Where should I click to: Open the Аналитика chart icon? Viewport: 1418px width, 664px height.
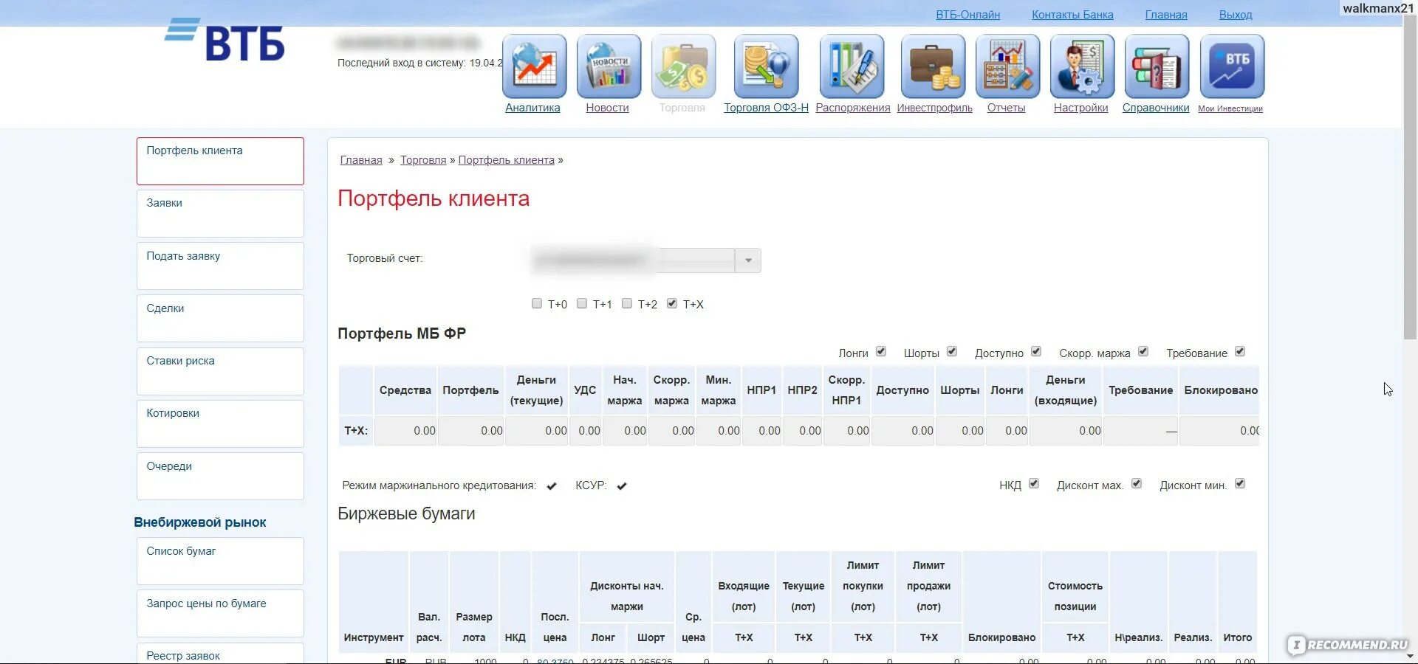[534, 66]
